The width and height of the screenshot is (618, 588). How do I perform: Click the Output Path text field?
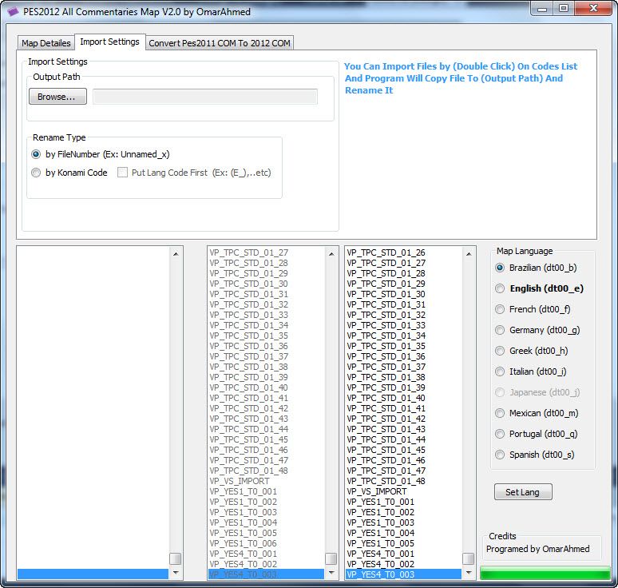[x=205, y=97]
